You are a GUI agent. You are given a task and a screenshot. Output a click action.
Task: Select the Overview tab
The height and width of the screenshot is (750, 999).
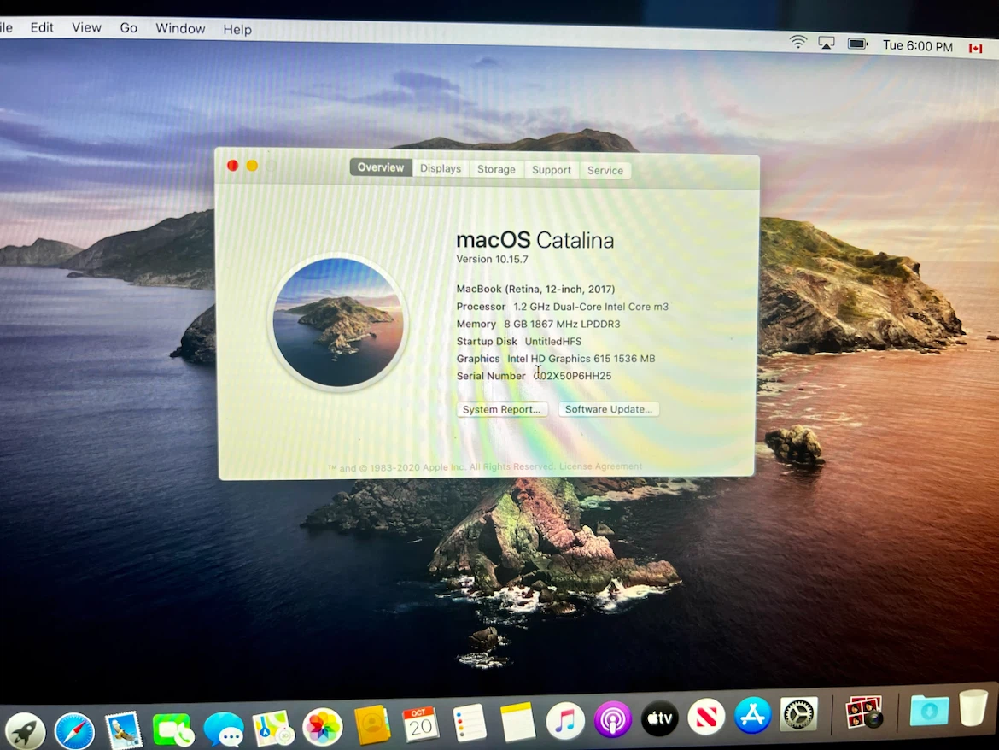pos(380,167)
